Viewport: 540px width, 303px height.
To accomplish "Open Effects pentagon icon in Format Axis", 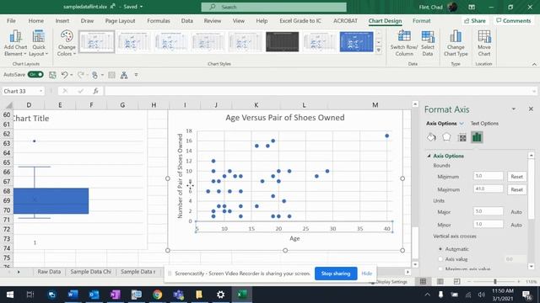I will 446,137.
